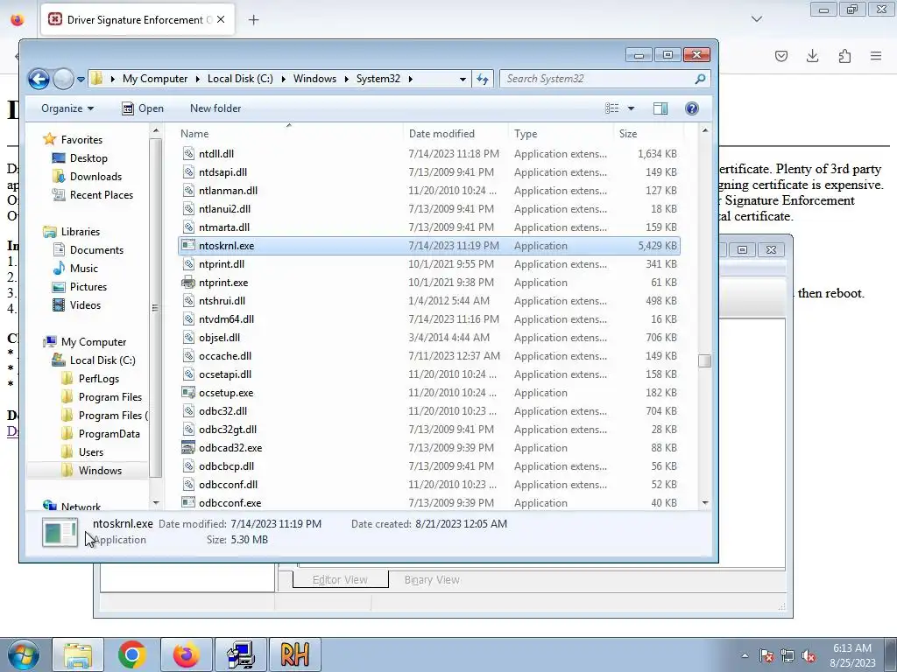The image size is (897, 672).
Task: Expand the arrow after My Computer breadcrumb
Action: 197,79
